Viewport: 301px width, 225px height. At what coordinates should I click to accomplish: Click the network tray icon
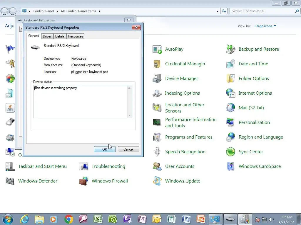264,219
